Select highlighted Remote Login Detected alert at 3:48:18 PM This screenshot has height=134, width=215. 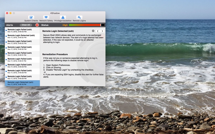click(22, 83)
